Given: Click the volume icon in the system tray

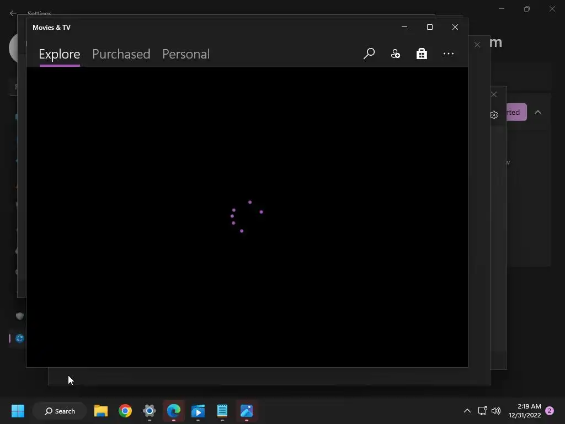Looking at the screenshot, I should click(x=496, y=411).
